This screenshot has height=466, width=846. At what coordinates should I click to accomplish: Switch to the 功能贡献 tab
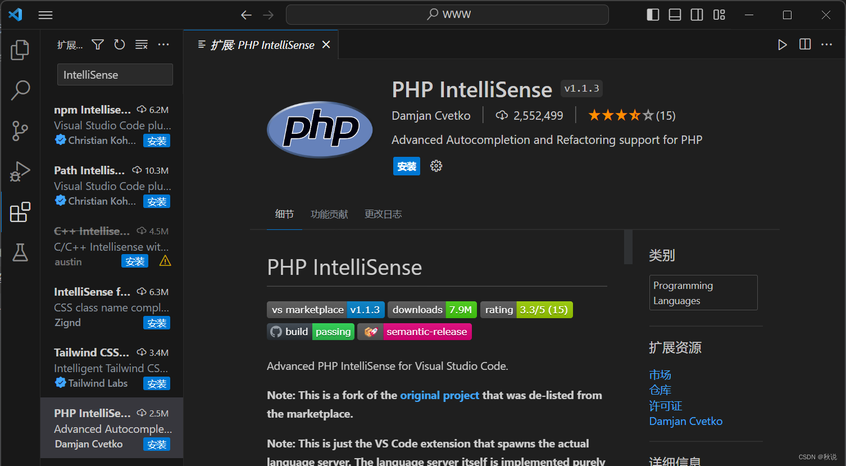click(x=329, y=214)
